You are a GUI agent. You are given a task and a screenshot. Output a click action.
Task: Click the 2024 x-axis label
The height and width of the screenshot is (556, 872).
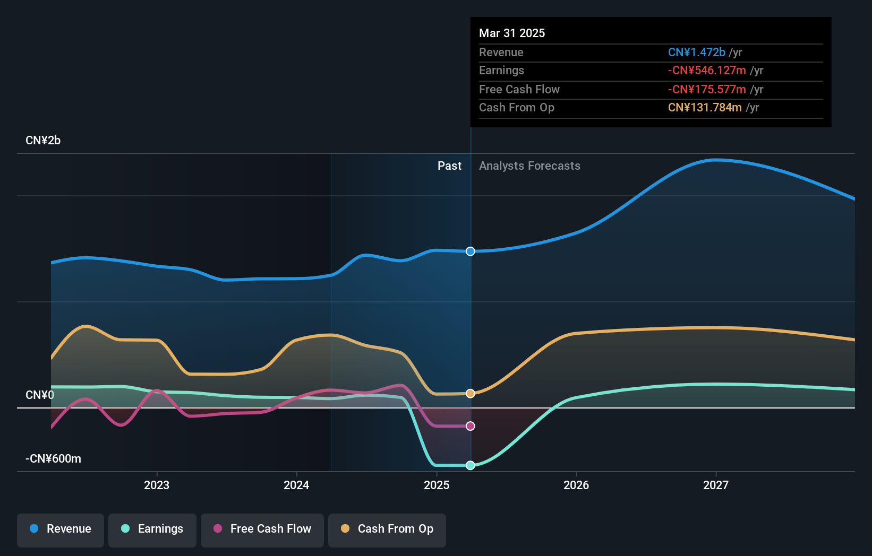pos(296,485)
